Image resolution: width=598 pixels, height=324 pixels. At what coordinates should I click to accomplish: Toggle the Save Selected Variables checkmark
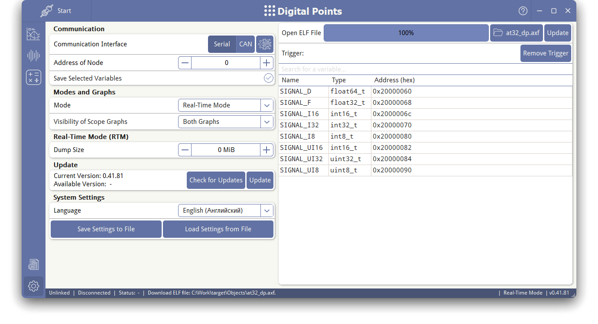tap(269, 78)
